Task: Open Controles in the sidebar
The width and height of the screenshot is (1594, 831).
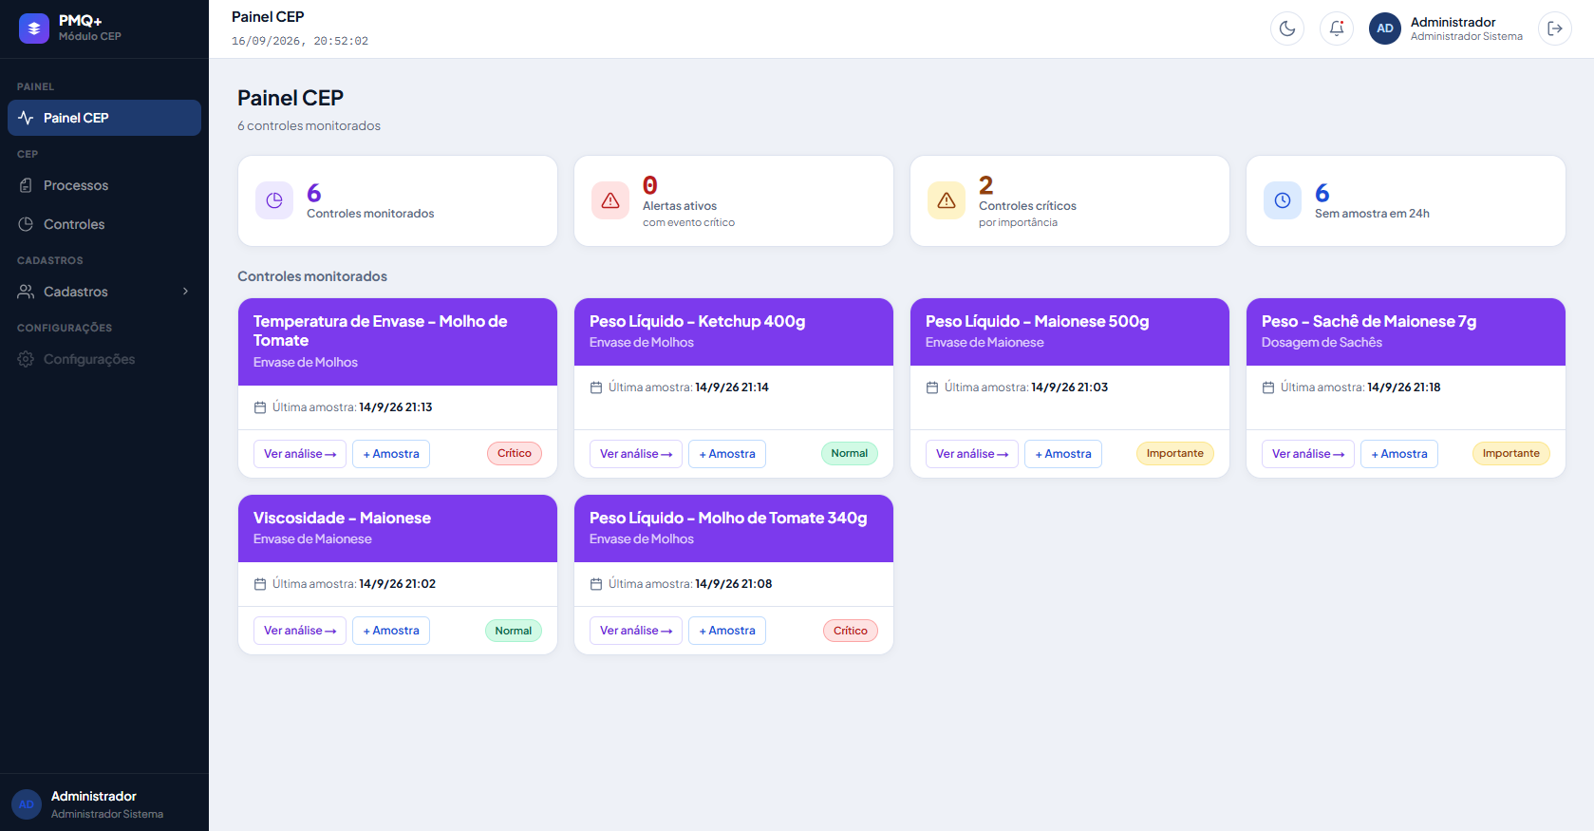Action: click(104, 224)
